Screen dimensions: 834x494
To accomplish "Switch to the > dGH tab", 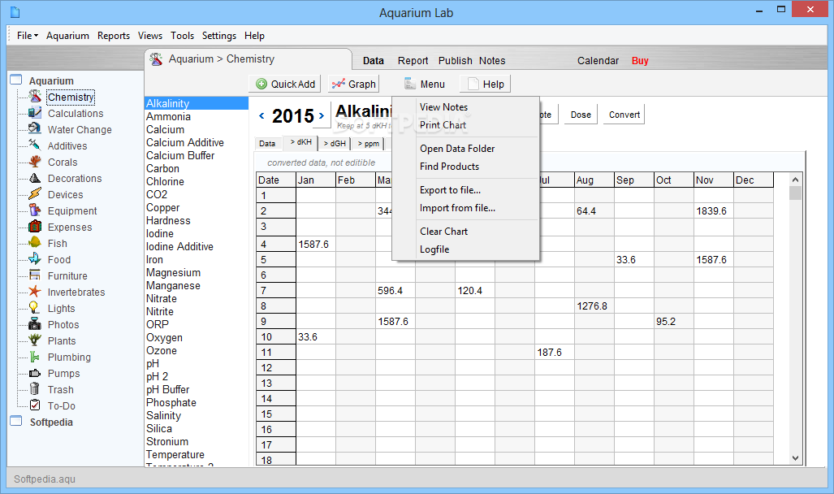I will pyautogui.click(x=335, y=143).
